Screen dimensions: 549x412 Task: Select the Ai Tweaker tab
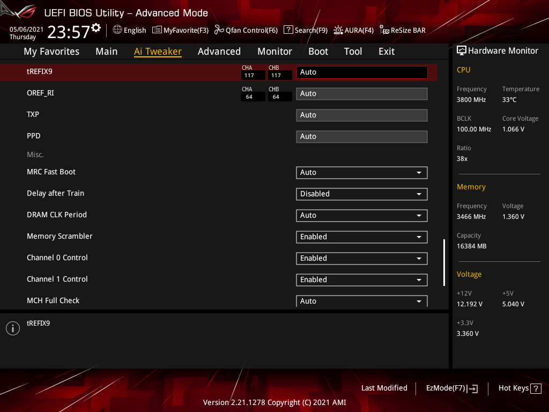click(158, 51)
